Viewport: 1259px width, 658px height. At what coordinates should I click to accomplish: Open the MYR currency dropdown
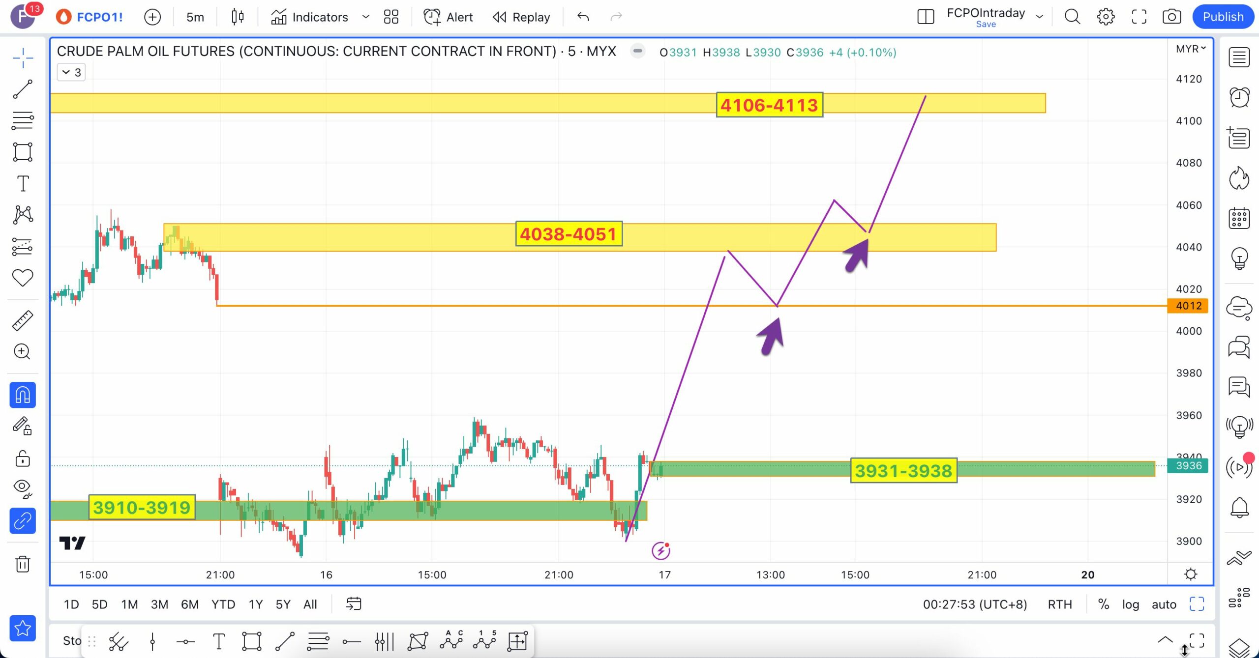[1190, 49]
